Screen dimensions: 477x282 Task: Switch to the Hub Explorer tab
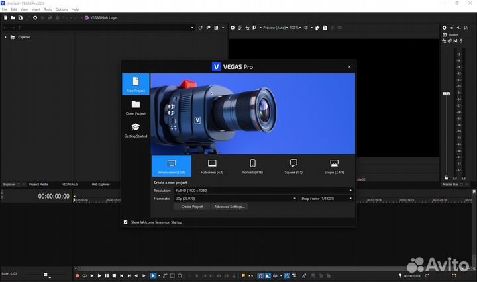[x=101, y=184]
